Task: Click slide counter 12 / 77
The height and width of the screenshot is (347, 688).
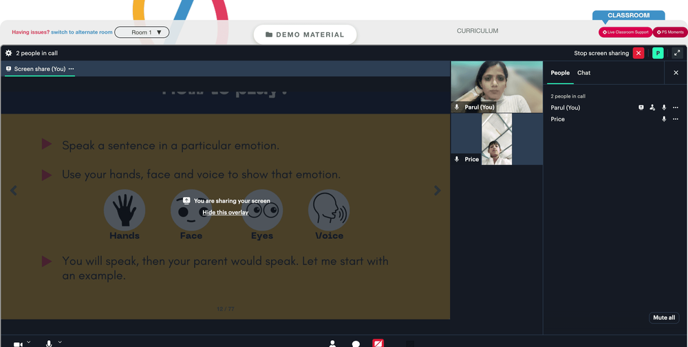Action: tap(226, 309)
